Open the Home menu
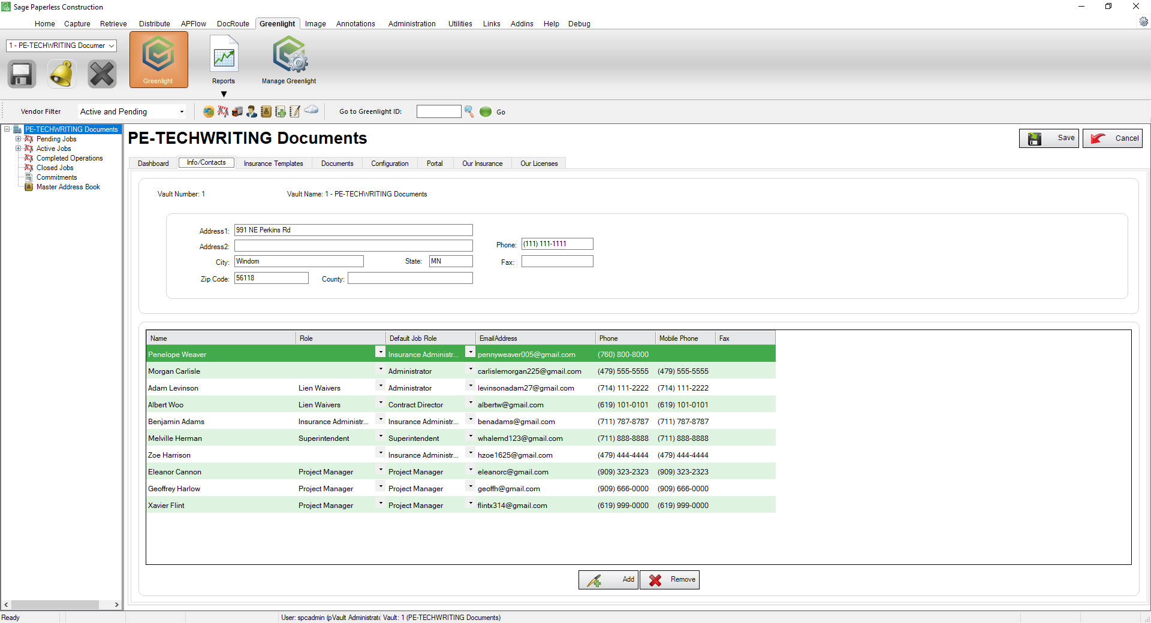The width and height of the screenshot is (1151, 623). (x=45, y=24)
